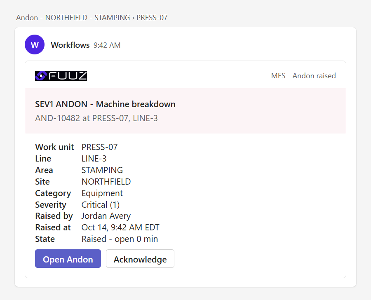Acknowledge the andon alert
Viewport: 371px width, 300px height.
140,259
